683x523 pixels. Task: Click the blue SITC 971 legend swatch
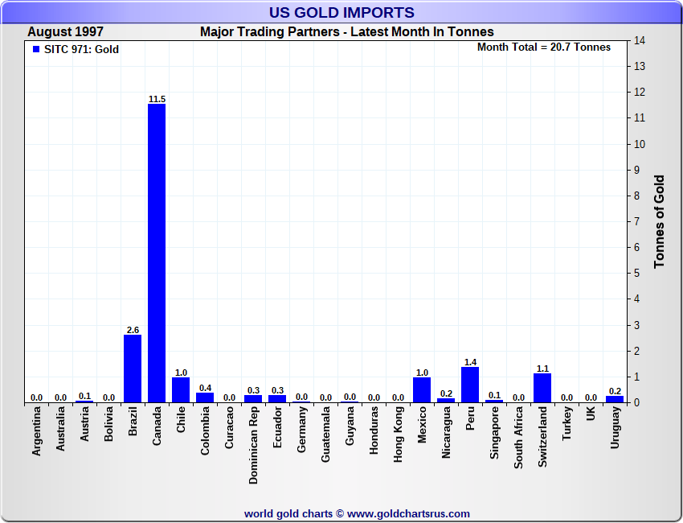[x=35, y=50]
